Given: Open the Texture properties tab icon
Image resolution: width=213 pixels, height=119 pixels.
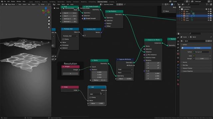Looking at the screenshot, I should [x=178, y=84].
